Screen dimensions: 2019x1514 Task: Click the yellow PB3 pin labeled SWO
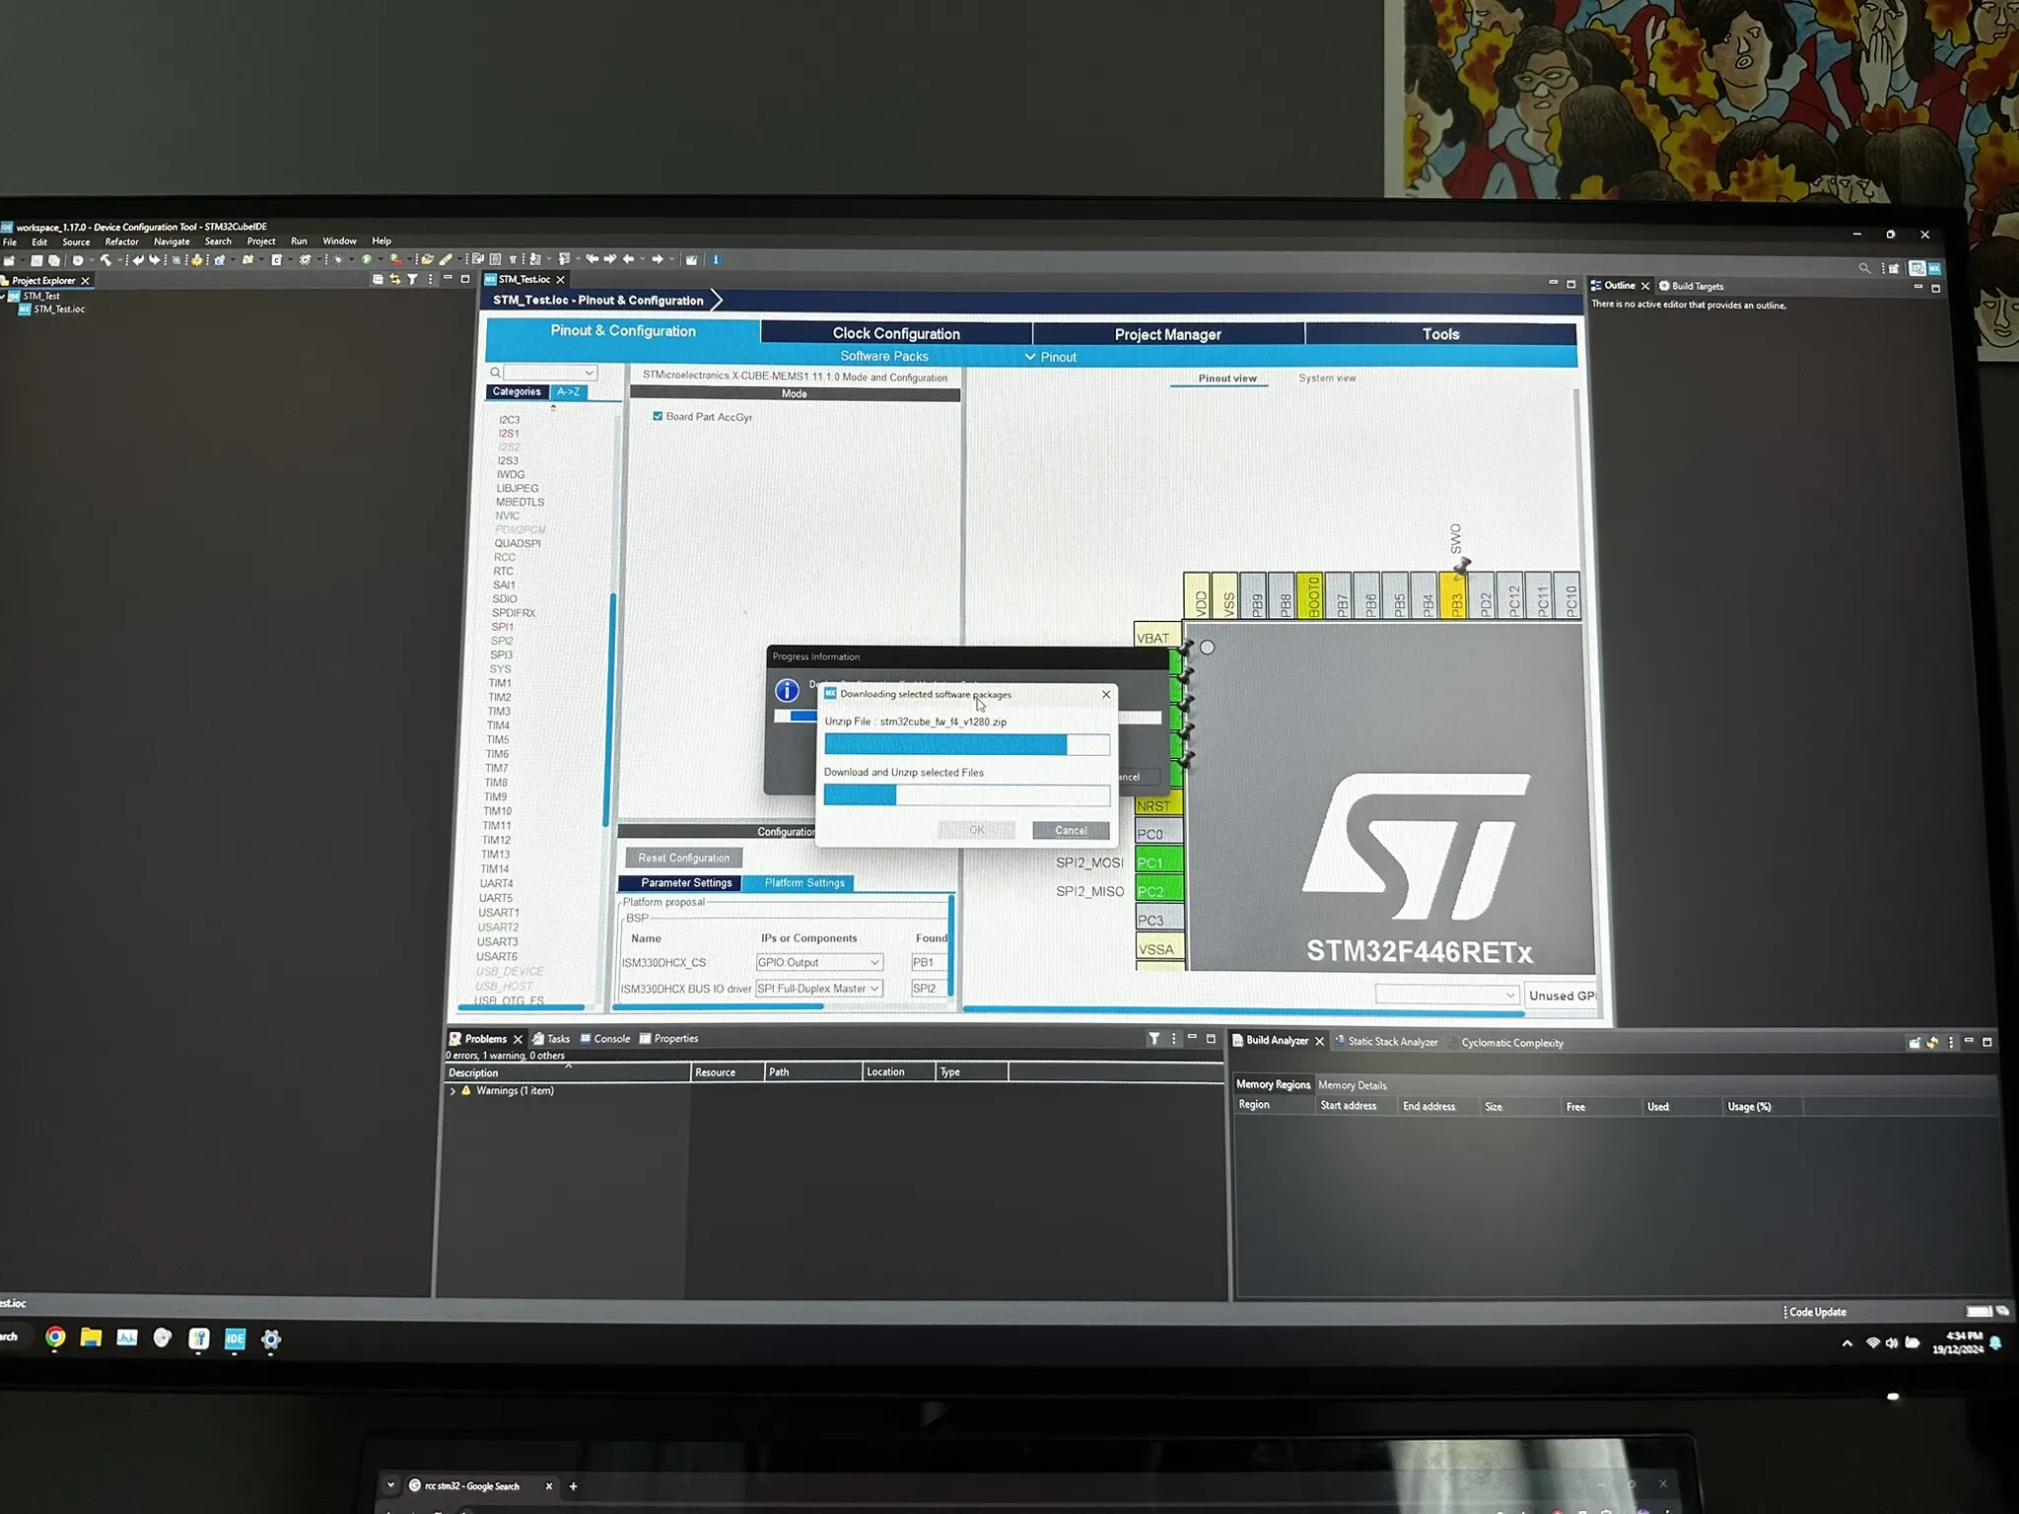[1453, 595]
